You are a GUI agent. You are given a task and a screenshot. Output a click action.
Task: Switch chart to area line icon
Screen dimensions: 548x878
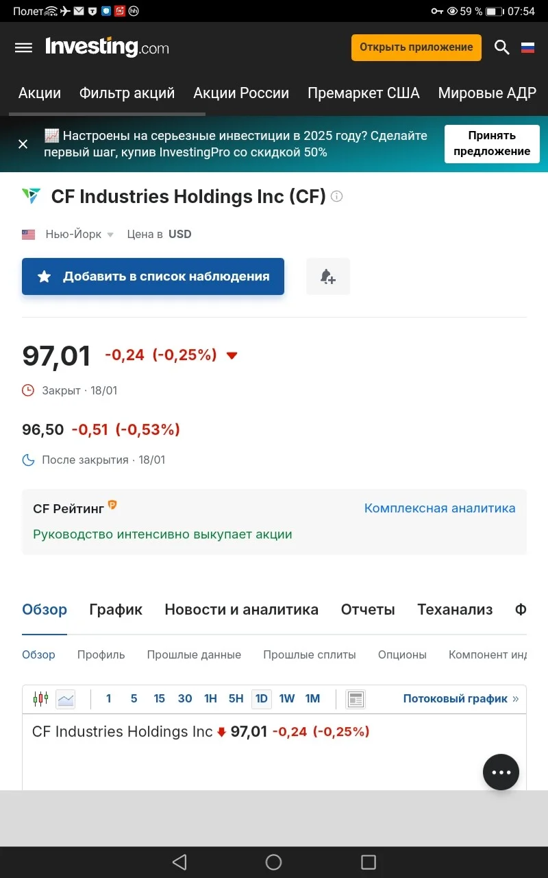click(66, 699)
